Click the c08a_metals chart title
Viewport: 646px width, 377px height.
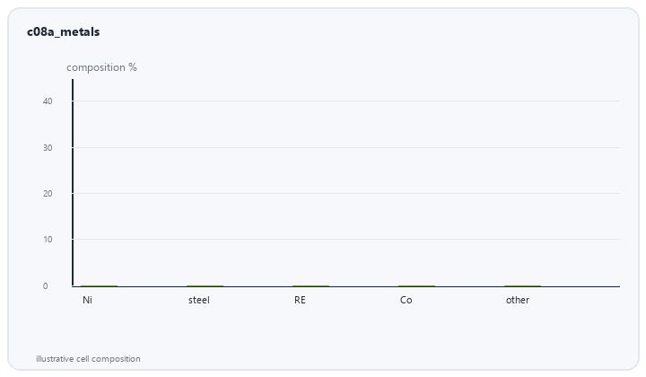coord(63,31)
